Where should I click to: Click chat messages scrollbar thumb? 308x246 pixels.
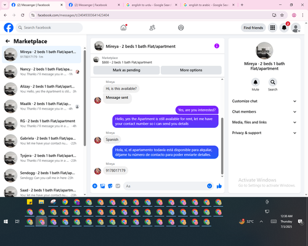pos(222,146)
